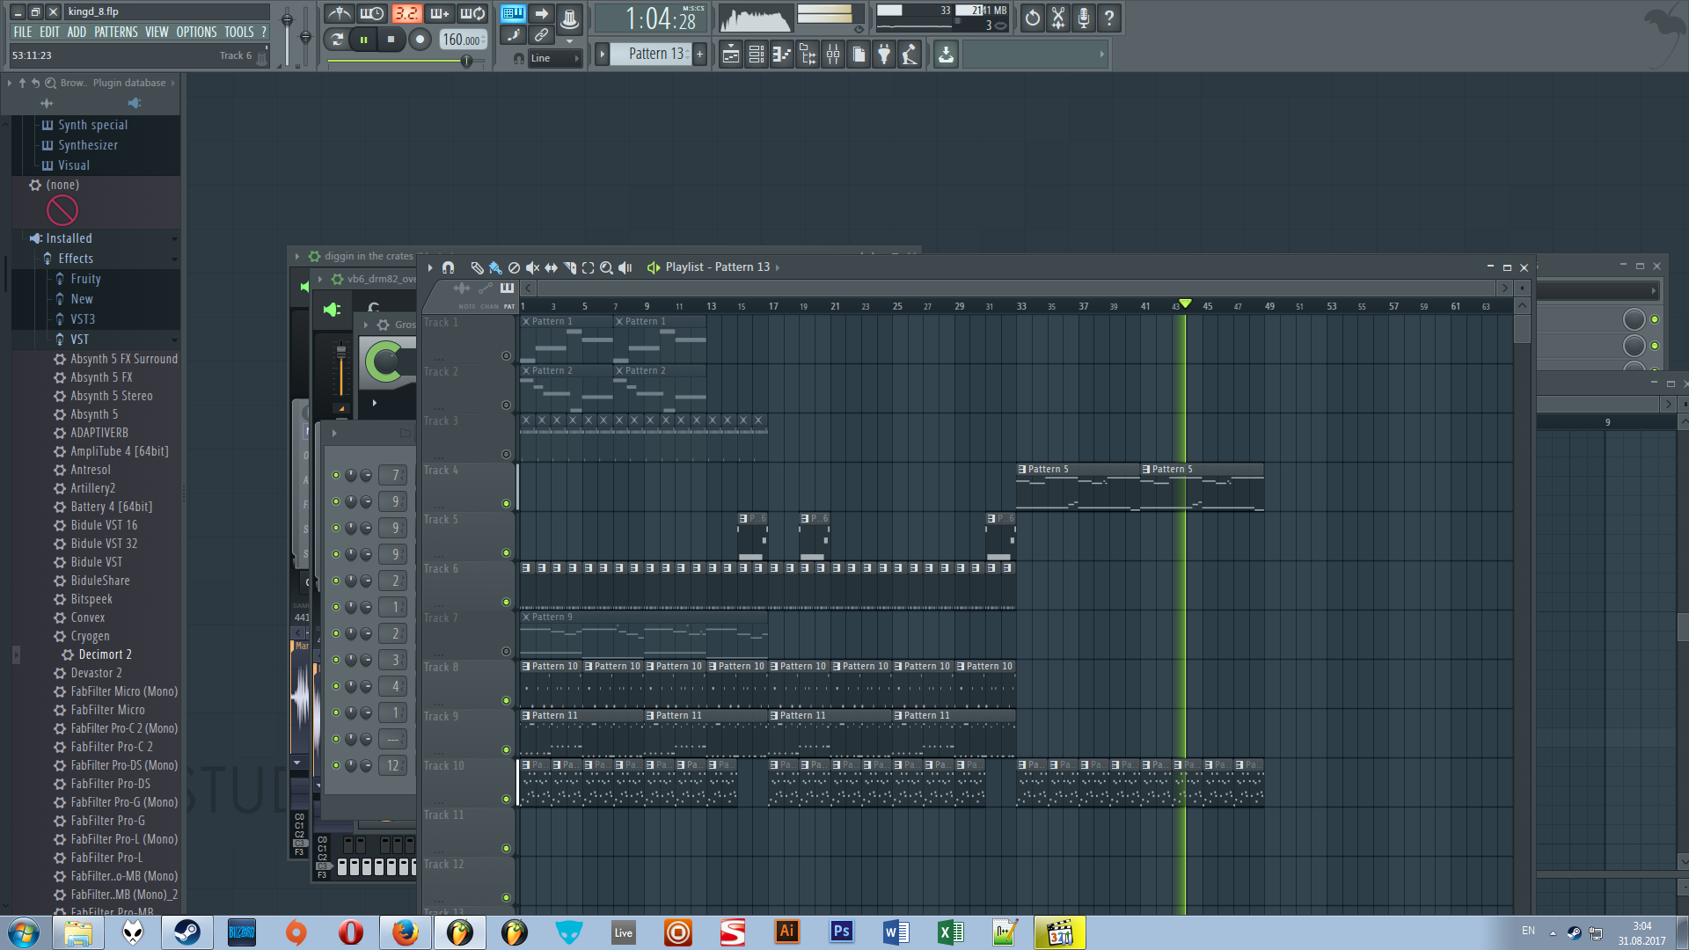Select the playlist Zoom tool
Screen dimensions: 1689x950
[x=606, y=267]
